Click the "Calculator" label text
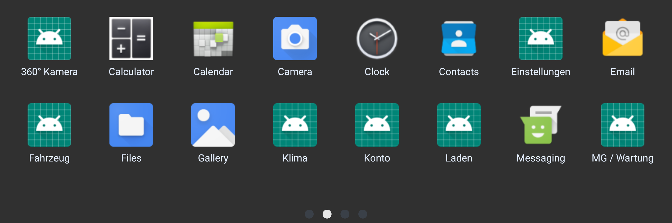Image resolution: width=672 pixels, height=223 pixels. point(131,72)
